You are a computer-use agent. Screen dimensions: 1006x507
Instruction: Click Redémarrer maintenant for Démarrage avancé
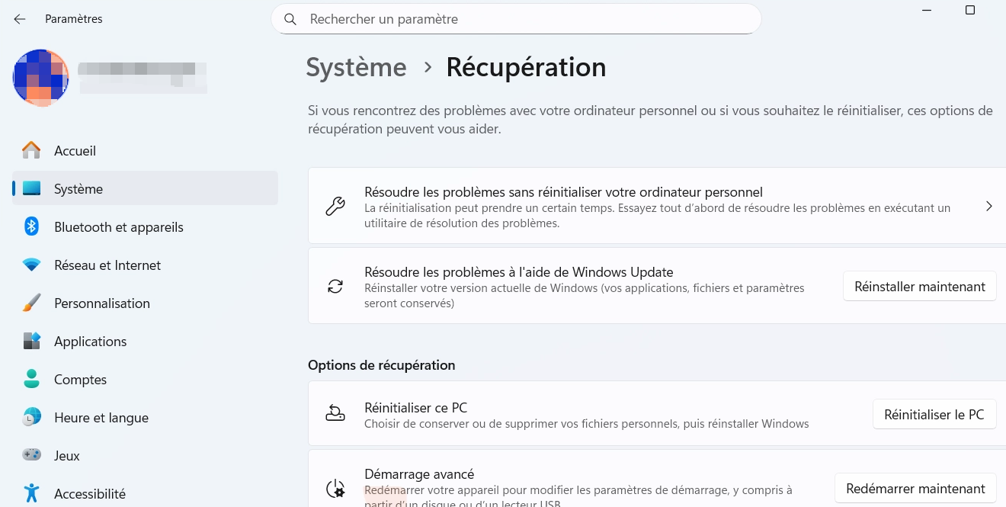[915, 488]
